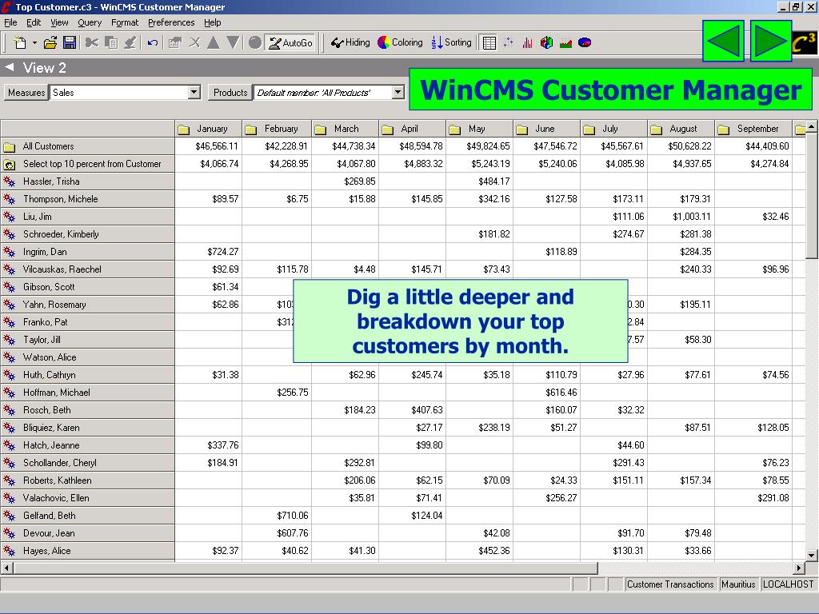Click the $46,566.11 January total cell
819x614 pixels.
pos(209,146)
